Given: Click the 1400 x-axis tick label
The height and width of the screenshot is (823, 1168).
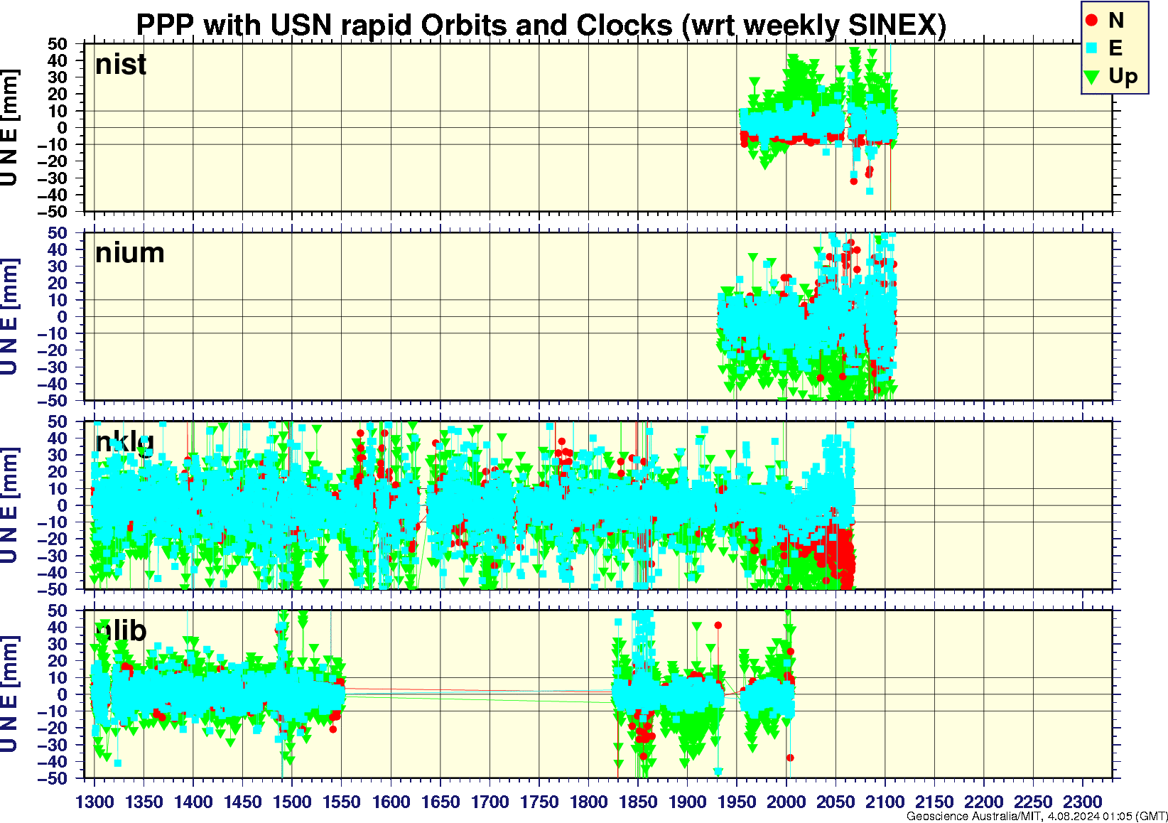Looking at the screenshot, I should tap(193, 802).
